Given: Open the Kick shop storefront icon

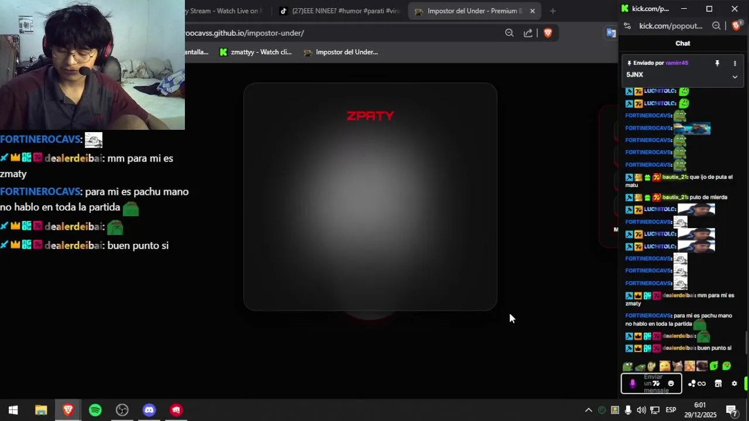Looking at the screenshot, I should click(718, 384).
